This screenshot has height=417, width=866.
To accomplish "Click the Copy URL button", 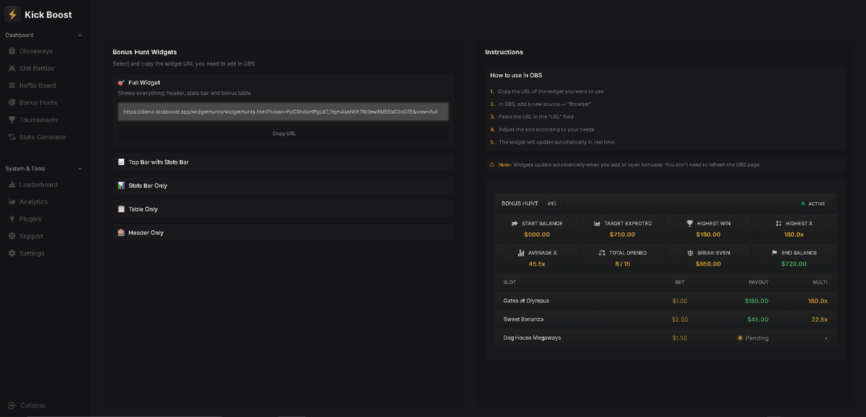I will [284, 133].
